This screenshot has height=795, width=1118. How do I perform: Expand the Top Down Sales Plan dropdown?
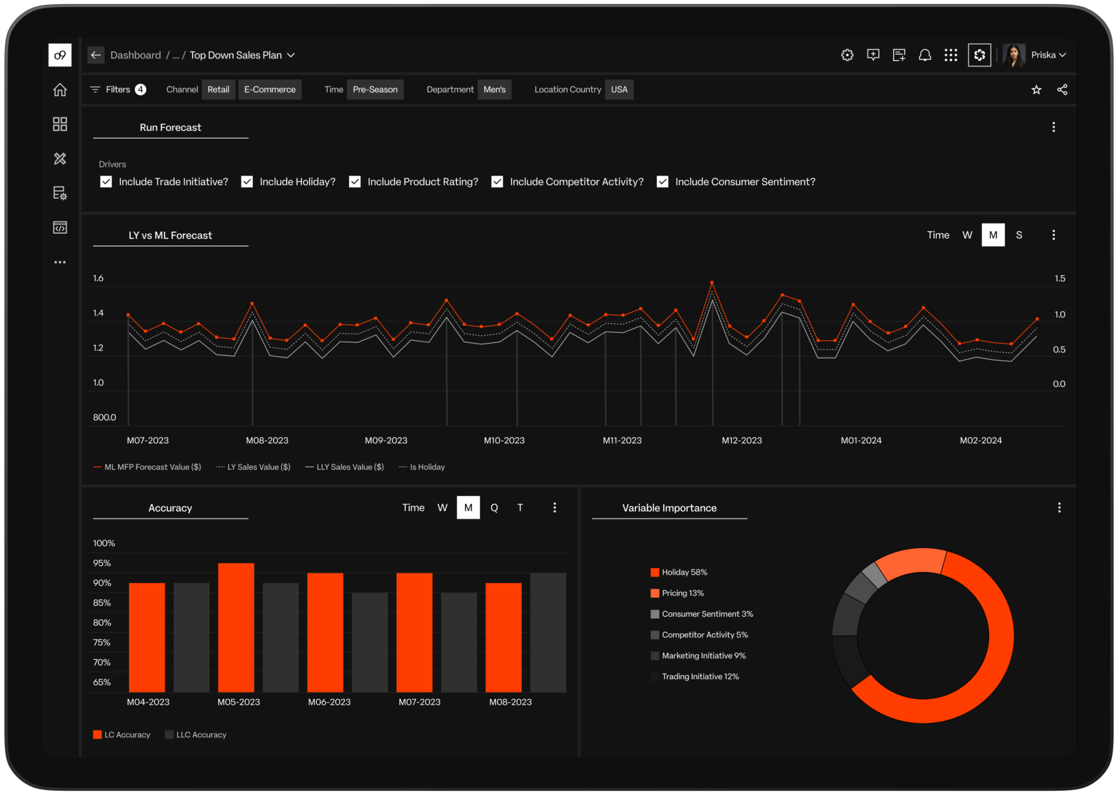(x=291, y=55)
